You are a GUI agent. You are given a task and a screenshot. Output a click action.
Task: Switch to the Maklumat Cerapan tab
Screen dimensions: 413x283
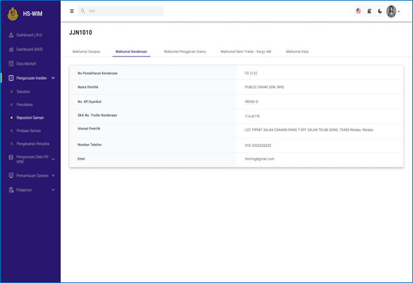(x=86, y=51)
